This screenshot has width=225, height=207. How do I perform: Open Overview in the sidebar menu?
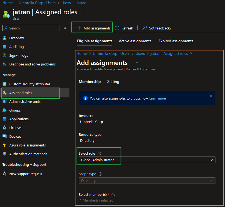pyautogui.click(x=16, y=38)
